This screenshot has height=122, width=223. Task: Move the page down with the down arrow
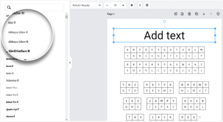tap(204, 14)
